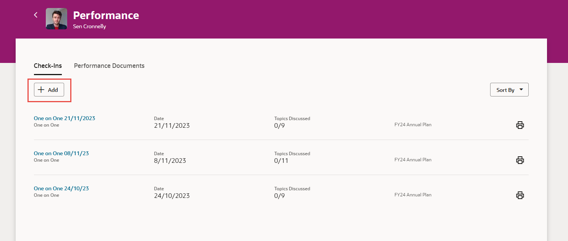This screenshot has width=568, height=241.
Task: Click the Performance page title
Action: click(106, 16)
